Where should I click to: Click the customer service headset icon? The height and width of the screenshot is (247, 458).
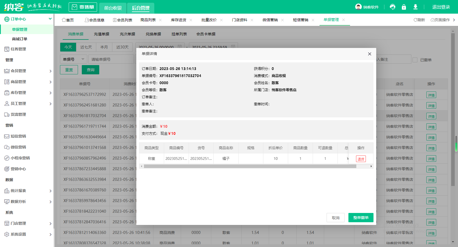(x=393, y=7)
